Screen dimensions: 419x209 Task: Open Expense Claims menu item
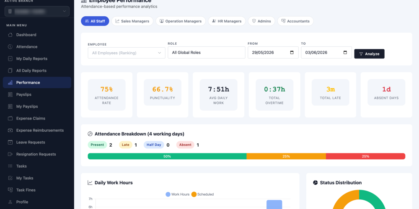click(x=37, y=118)
